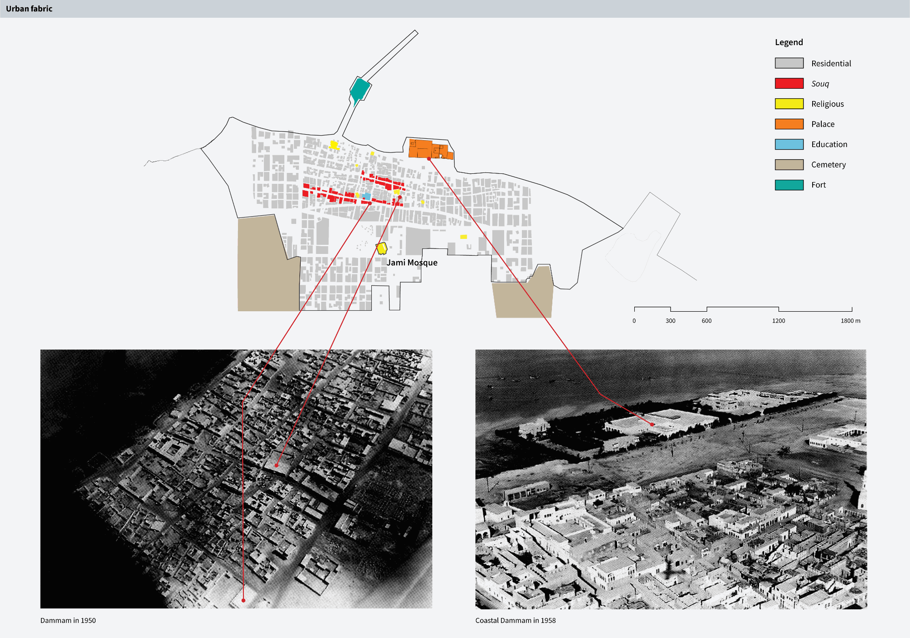Open the Coastal Dammam 1958 photo

coord(671,479)
